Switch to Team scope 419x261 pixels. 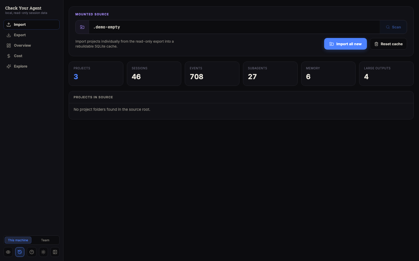(x=45, y=240)
